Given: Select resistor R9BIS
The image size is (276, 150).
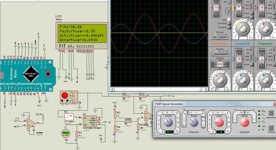Looking at the screenshot, I should (x=128, y=121).
